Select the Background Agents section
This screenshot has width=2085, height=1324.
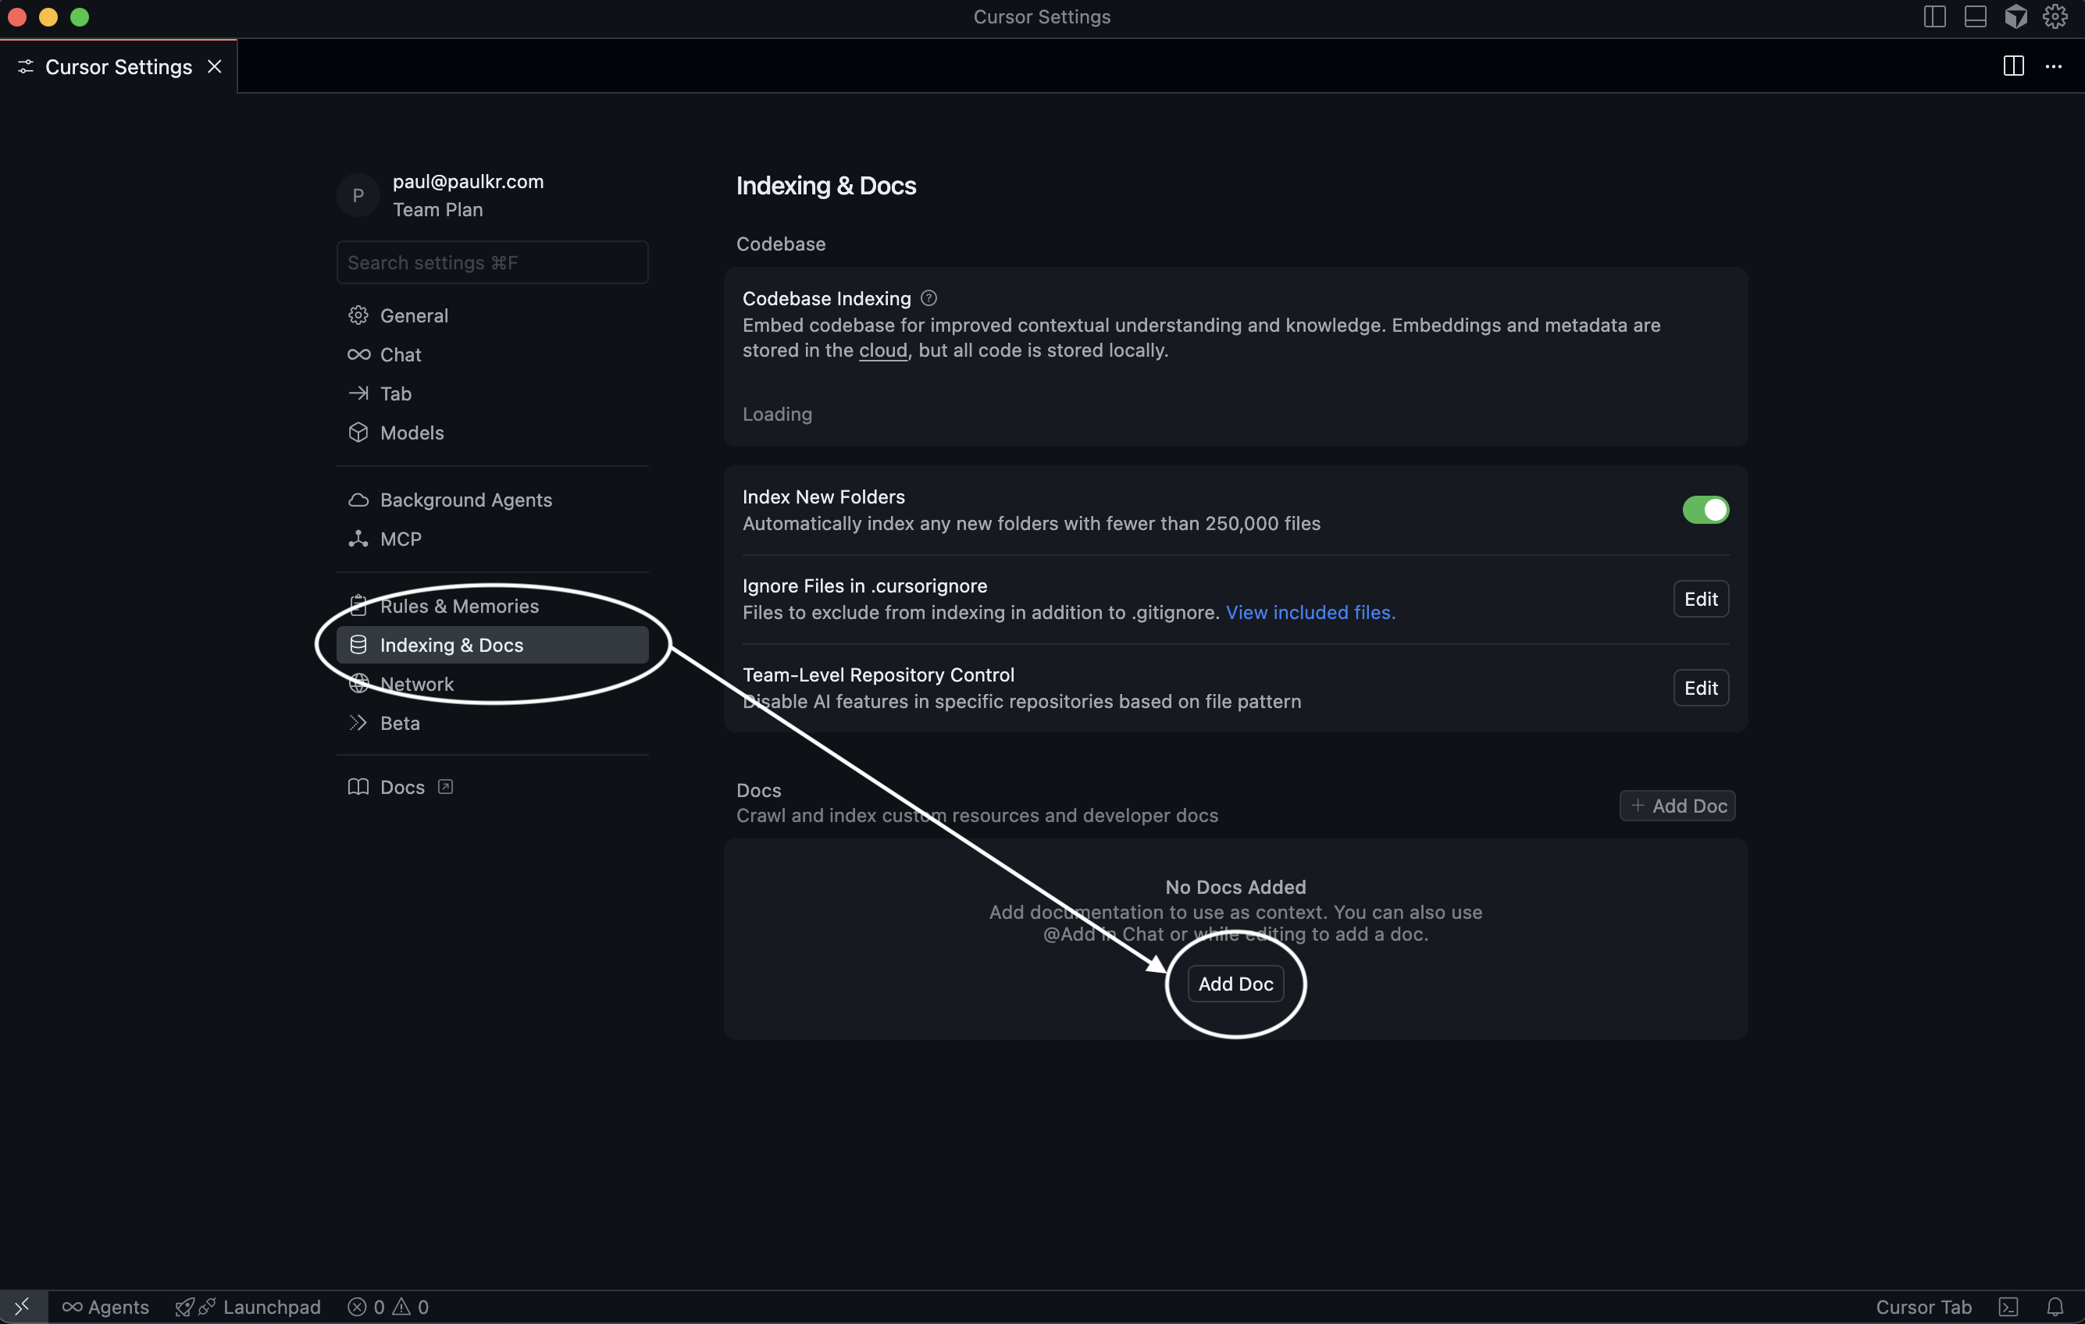465,500
